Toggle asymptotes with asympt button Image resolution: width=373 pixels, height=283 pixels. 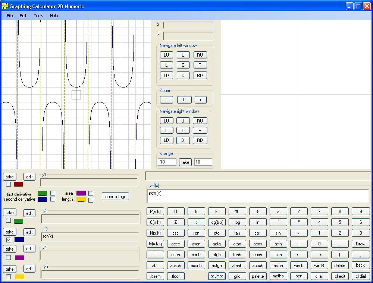point(216,276)
